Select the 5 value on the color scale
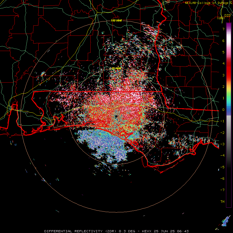The width and height of the screenshot is (233, 233). [x=223, y=52]
